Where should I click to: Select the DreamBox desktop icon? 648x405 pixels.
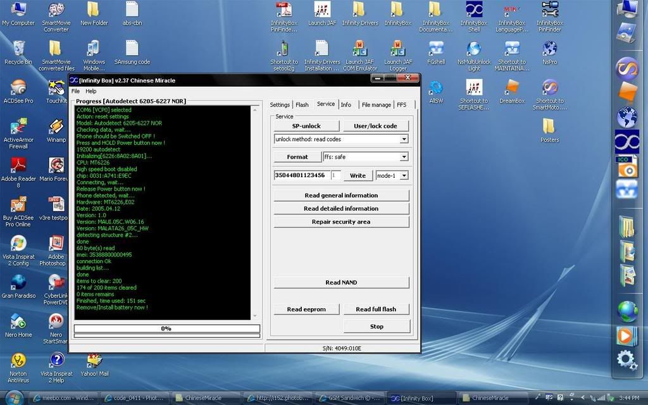[512, 91]
